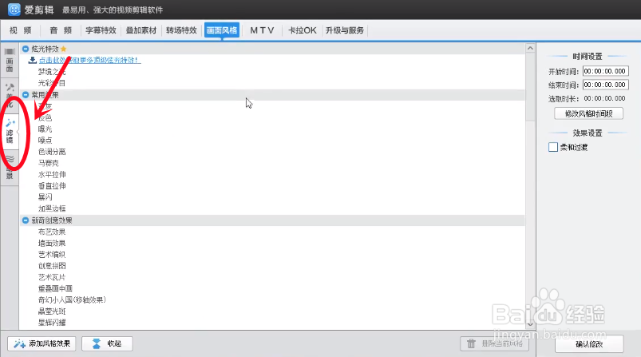The height and width of the screenshot is (357, 641).
Task: Open the 卡拉OK tab
Action: (302, 30)
